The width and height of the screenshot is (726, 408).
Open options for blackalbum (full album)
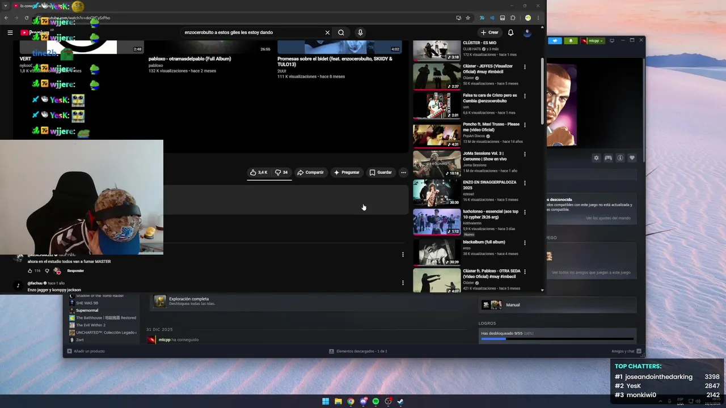525,243
